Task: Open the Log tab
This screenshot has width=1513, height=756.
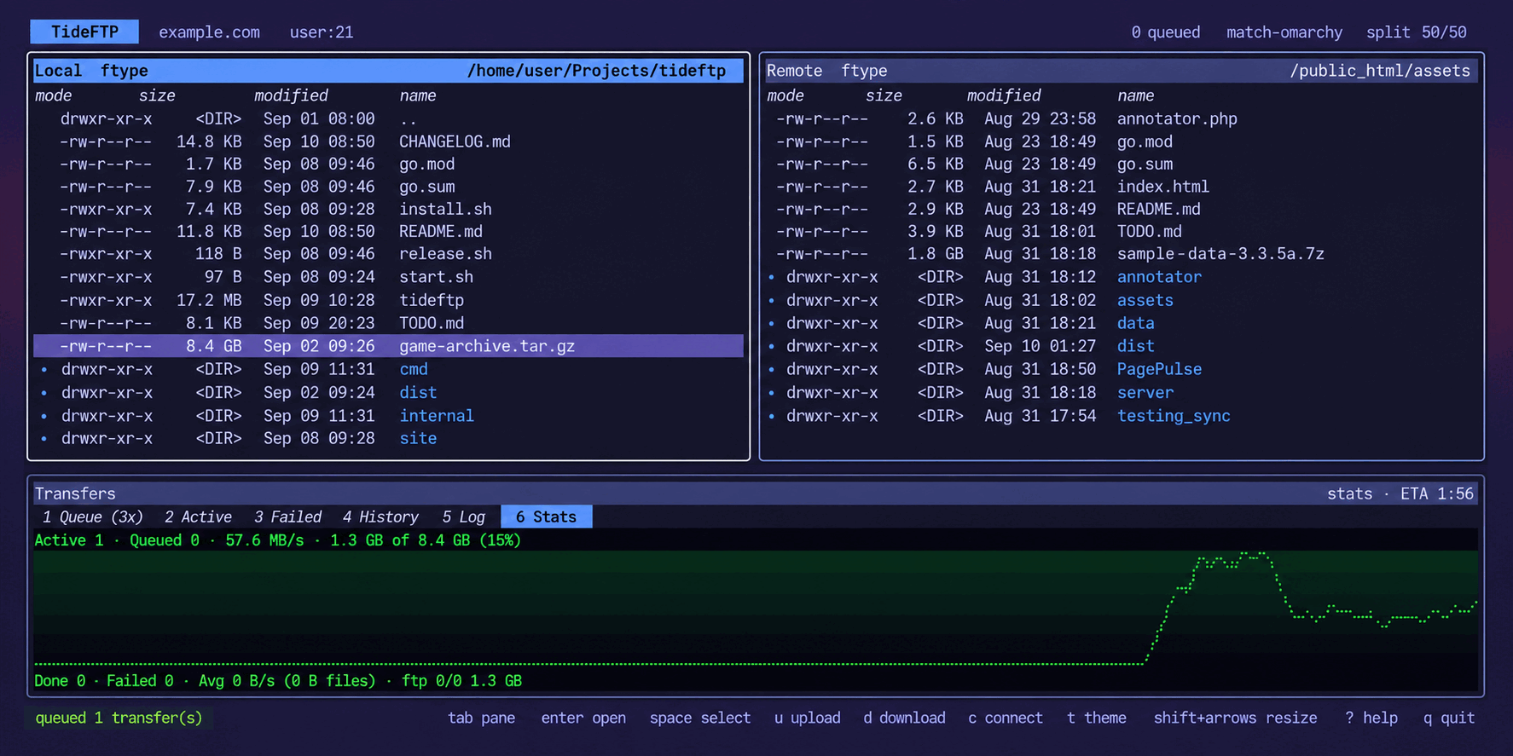Action: [x=463, y=517]
